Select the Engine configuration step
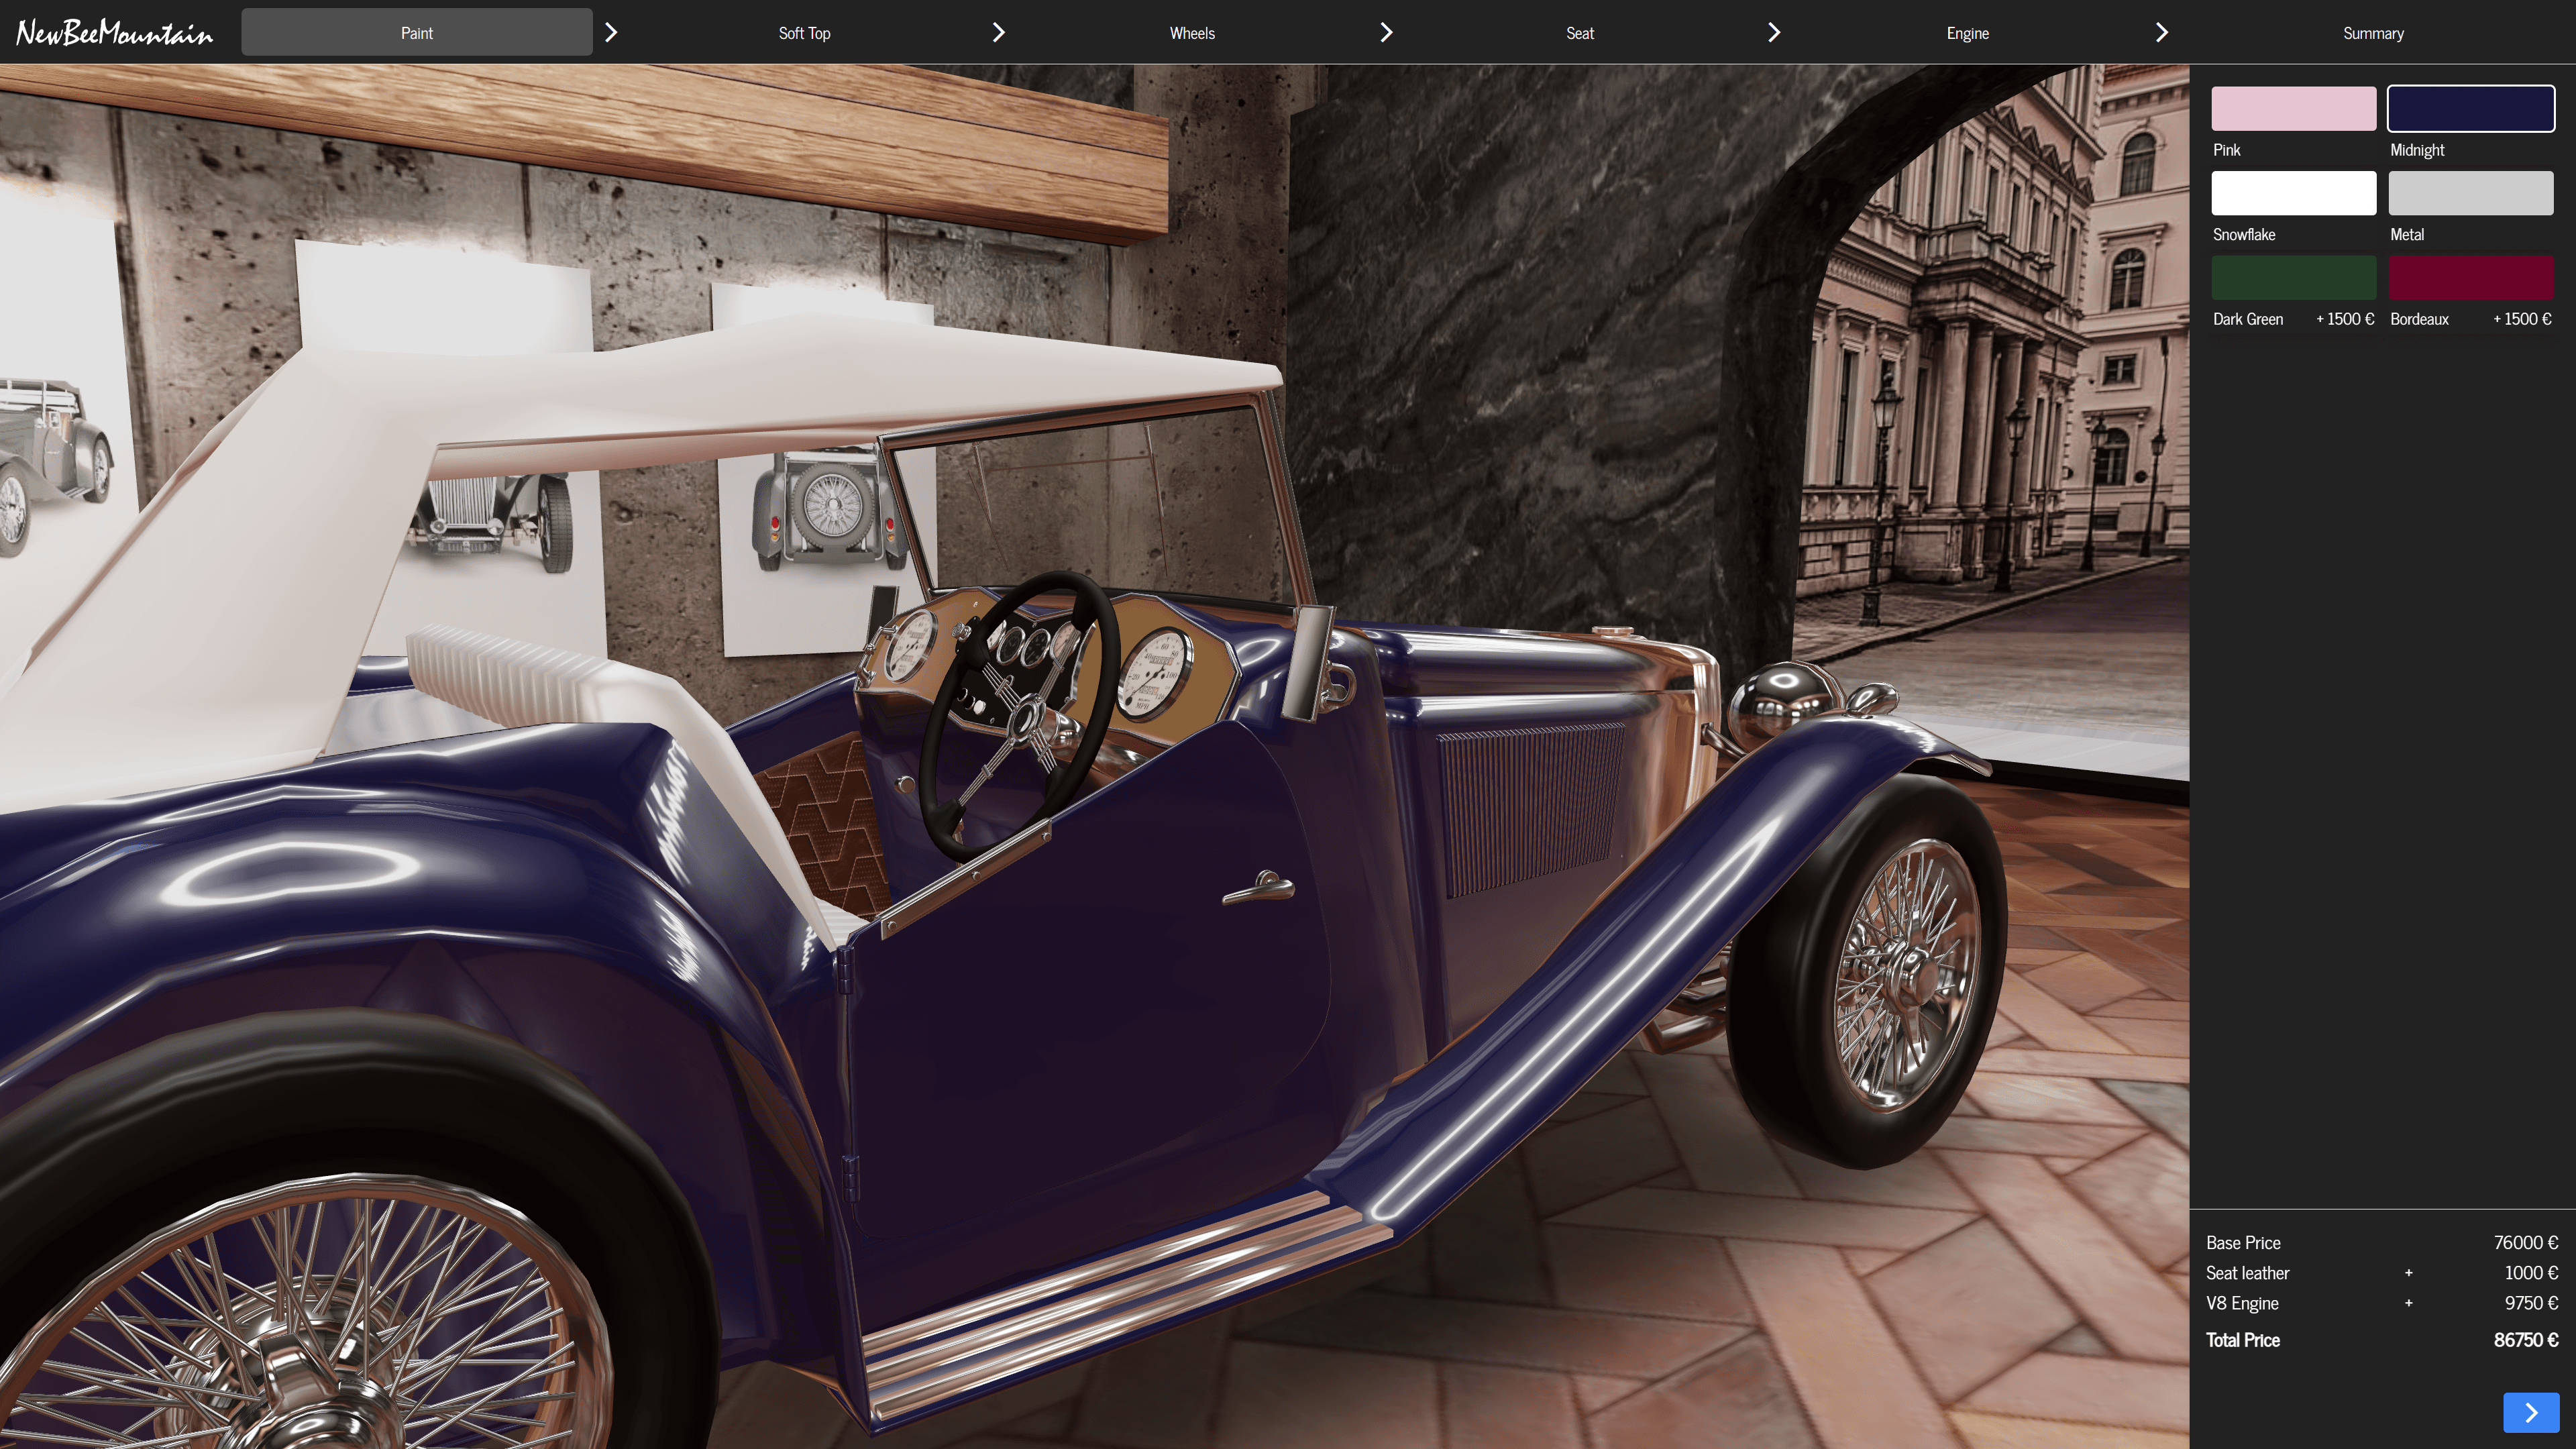 point(1966,32)
